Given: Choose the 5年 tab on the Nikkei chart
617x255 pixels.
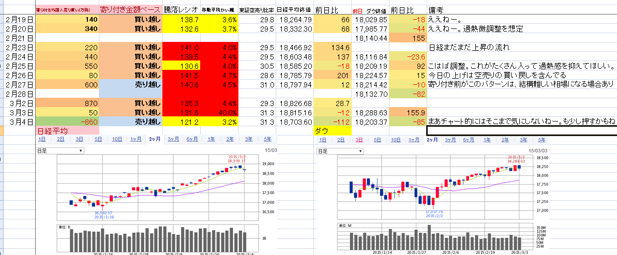Looking at the screenshot, I should point(267,140).
